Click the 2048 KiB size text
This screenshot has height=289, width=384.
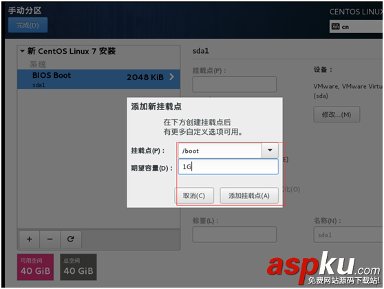(145, 77)
